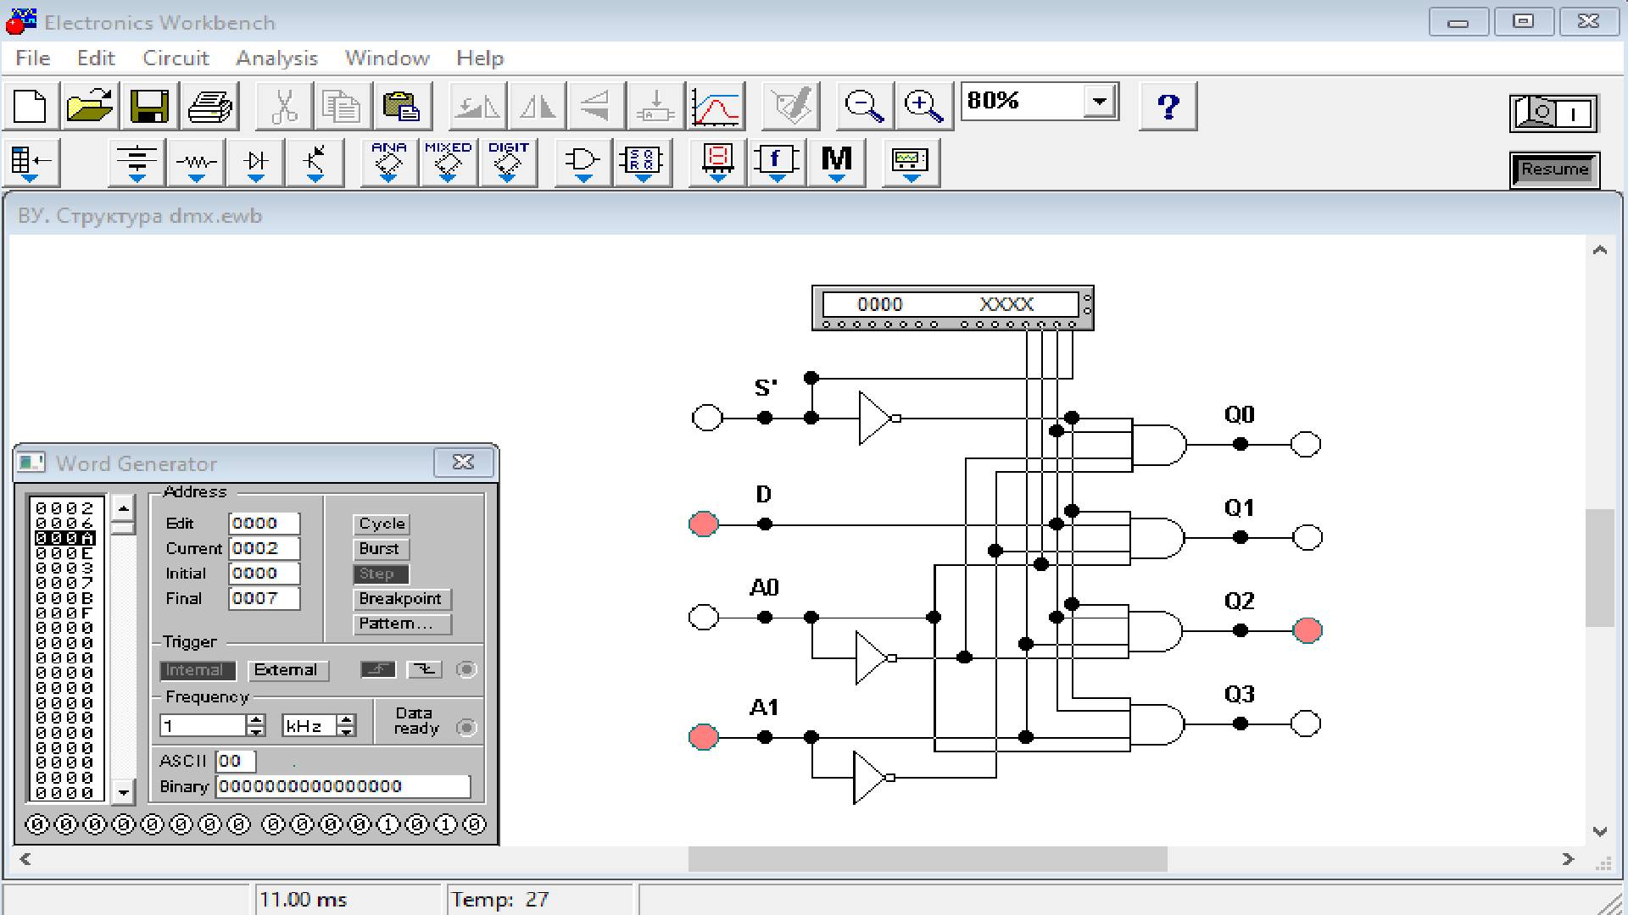Open the Circuit menu
This screenshot has height=915, width=1628.
click(x=175, y=58)
